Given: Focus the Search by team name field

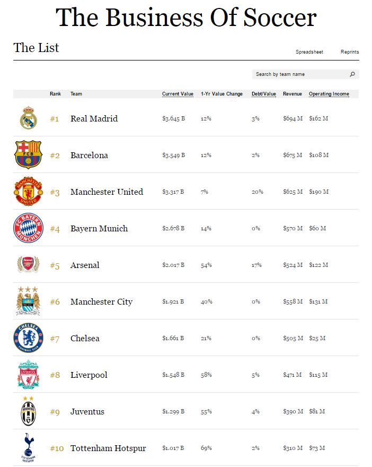Looking at the screenshot, I should [300, 74].
